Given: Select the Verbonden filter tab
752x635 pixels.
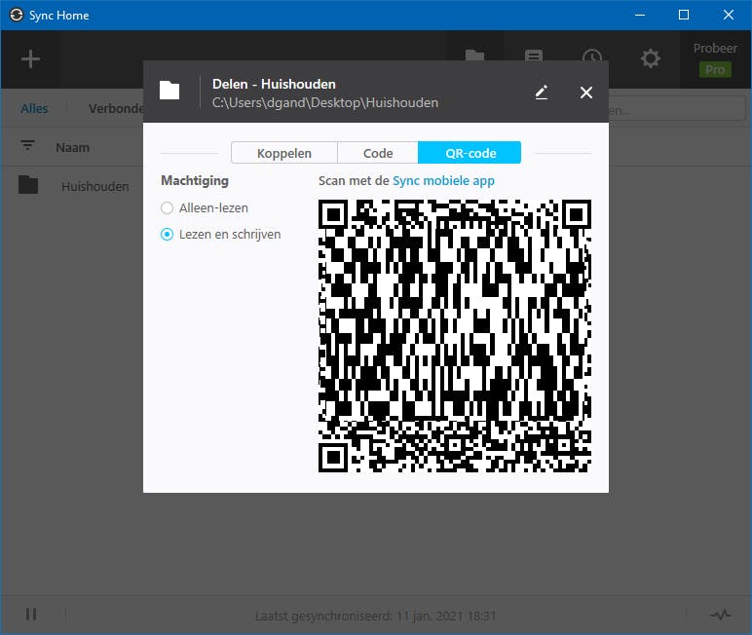Looking at the screenshot, I should [x=116, y=109].
